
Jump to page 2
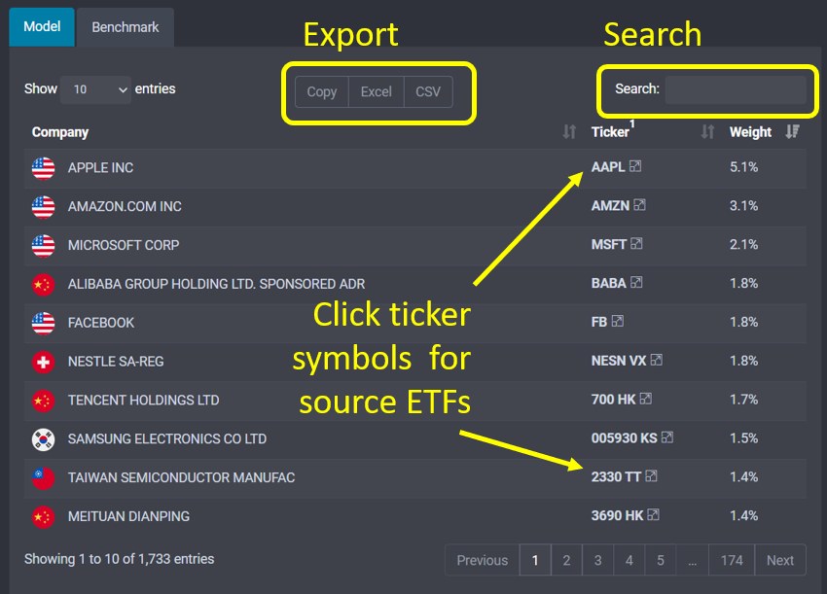pyautogui.click(x=566, y=560)
